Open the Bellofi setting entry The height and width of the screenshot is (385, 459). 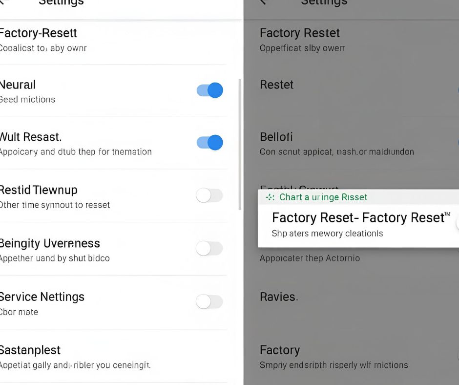click(x=276, y=137)
